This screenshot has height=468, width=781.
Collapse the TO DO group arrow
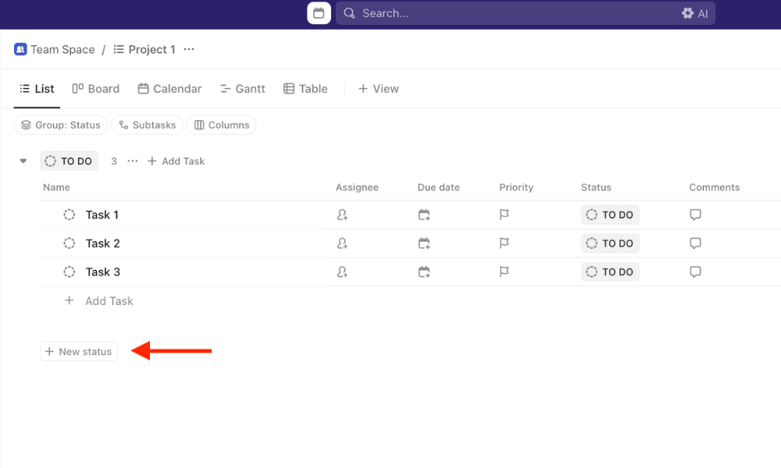click(23, 161)
